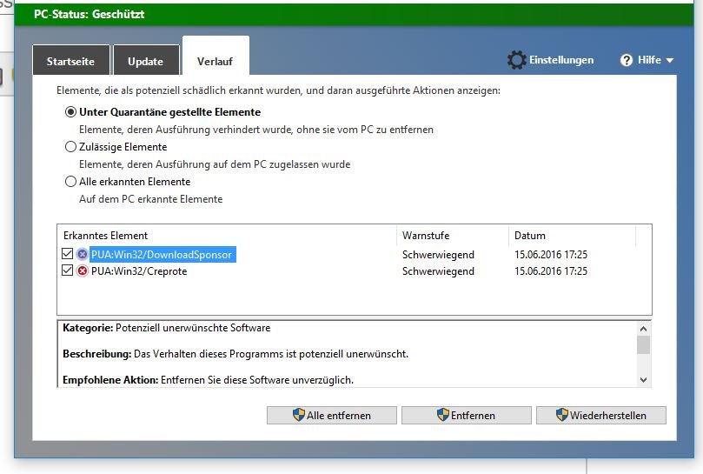Expand the Hilfe dropdown arrow
The width and height of the screenshot is (703, 474).
[x=670, y=60]
